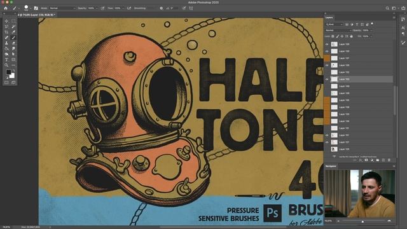
Task: Zoom out button in Navigator
Action: point(338,221)
